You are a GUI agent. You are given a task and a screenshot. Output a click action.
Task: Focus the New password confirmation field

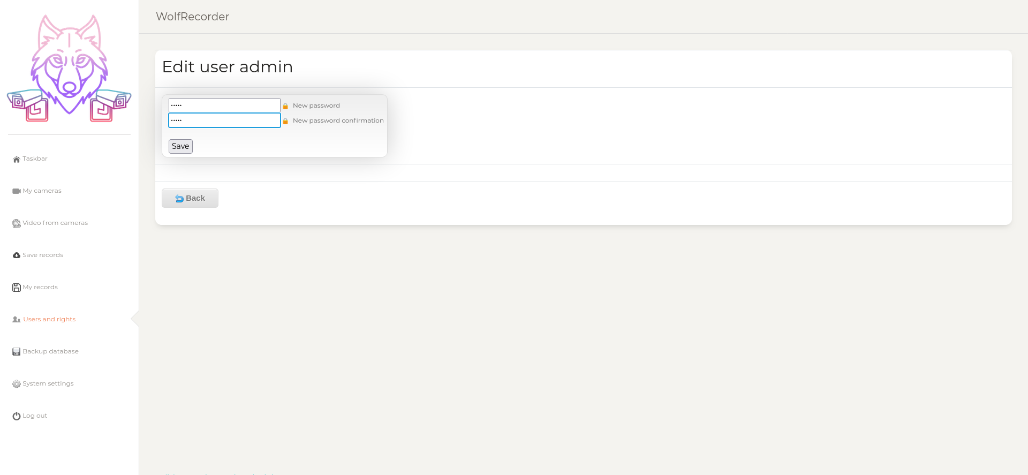224,120
